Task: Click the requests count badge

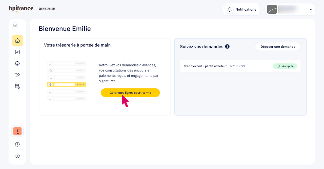Action: tap(227, 46)
